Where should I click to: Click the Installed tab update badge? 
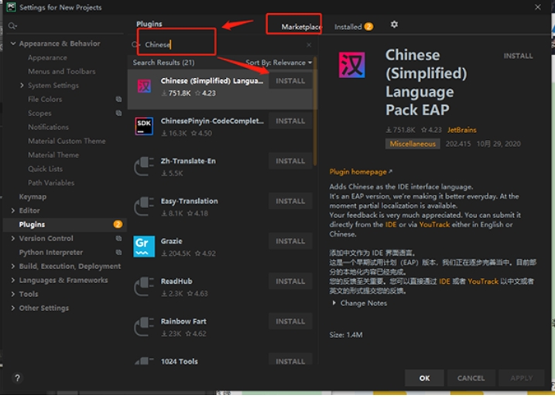pos(368,26)
